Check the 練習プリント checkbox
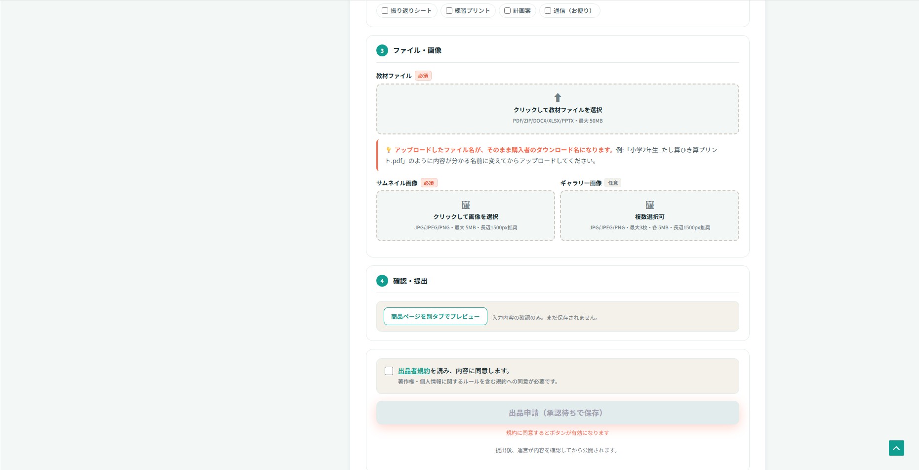Viewport: 919px width, 470px height. point(449,10)
